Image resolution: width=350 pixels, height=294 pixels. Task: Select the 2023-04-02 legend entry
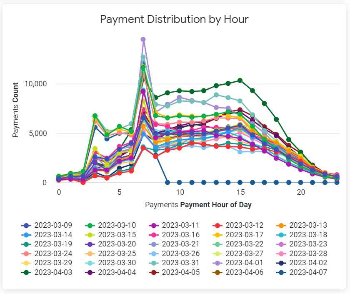(x=302, y=263)
